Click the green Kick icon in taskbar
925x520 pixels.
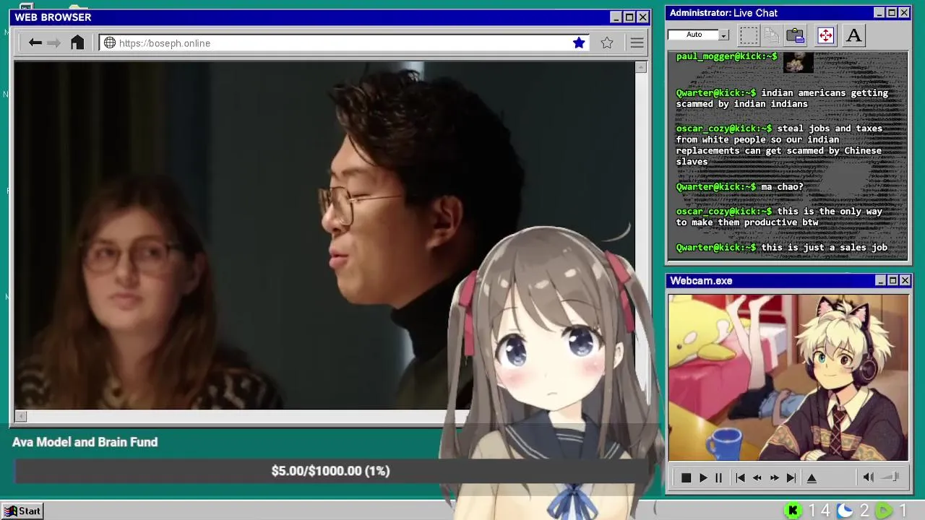(x=793, y=511)
